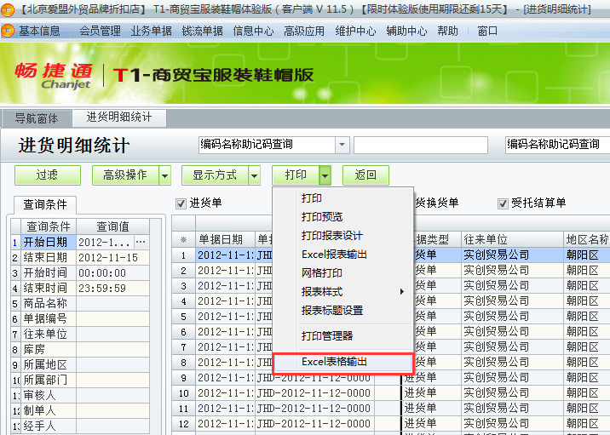Choose 报表标题设置 menu entry
Viewport: 610px width, 435px height.
pyautogui.click(x=342, y=311)
